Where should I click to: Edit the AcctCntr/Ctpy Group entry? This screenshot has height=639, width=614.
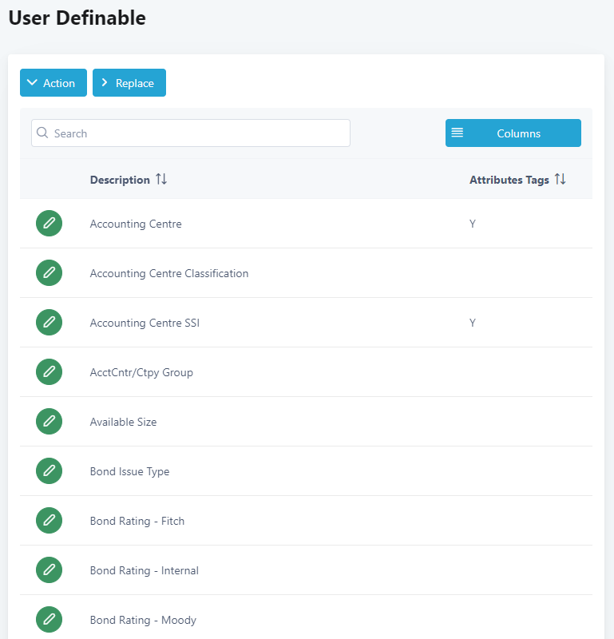click(x=49, y=372)
